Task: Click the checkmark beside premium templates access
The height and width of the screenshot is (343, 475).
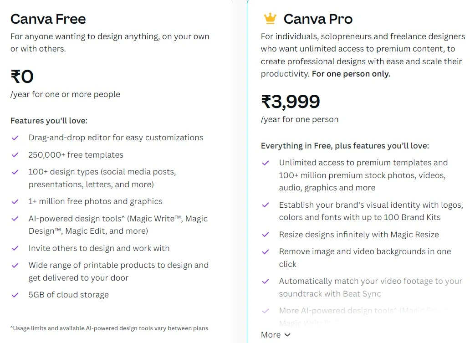Action: coord(266,163)
